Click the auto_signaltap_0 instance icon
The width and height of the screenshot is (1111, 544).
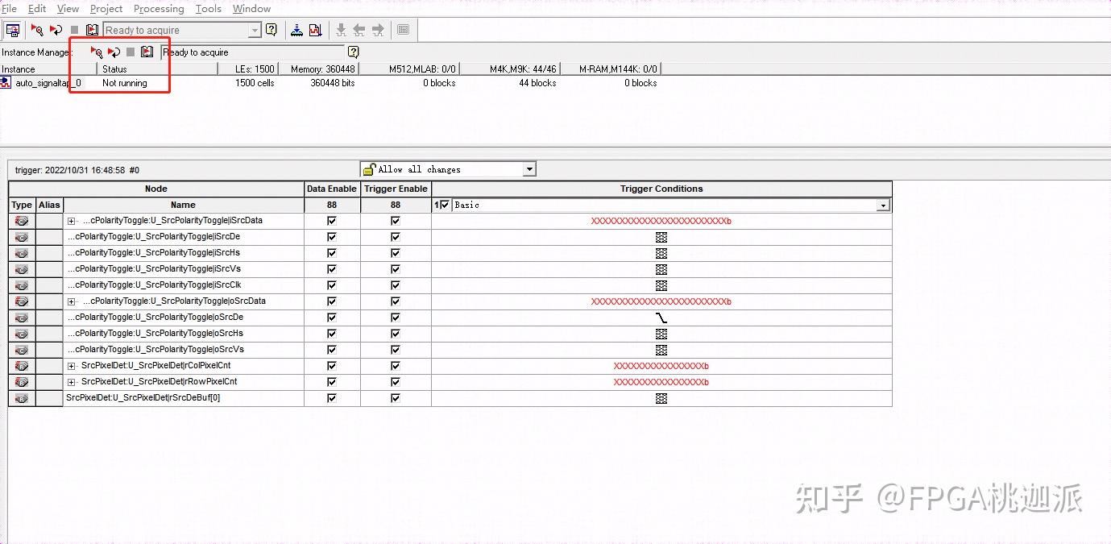click(6, 82)
